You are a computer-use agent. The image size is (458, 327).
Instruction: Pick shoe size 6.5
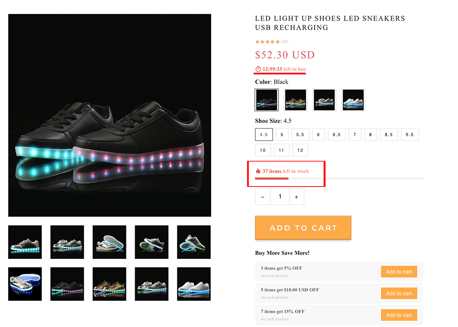pyautogui.click(x=337, y=134)
